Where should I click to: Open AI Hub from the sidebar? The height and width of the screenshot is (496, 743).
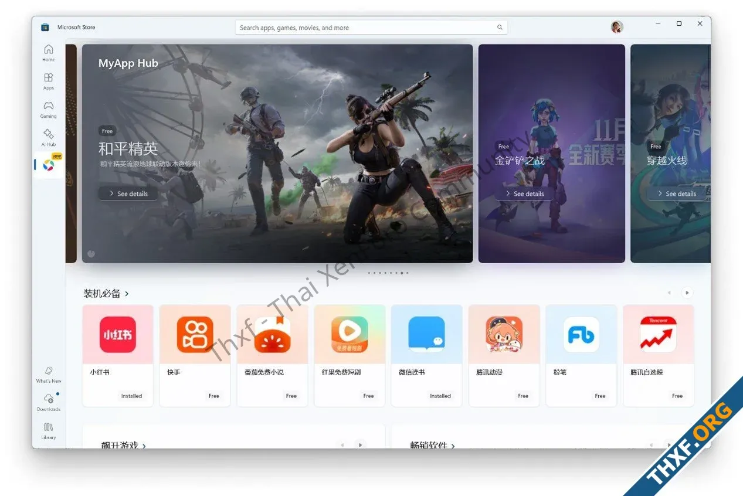click(49, 137)
